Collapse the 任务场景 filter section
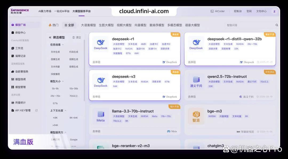 coord(63,45)
